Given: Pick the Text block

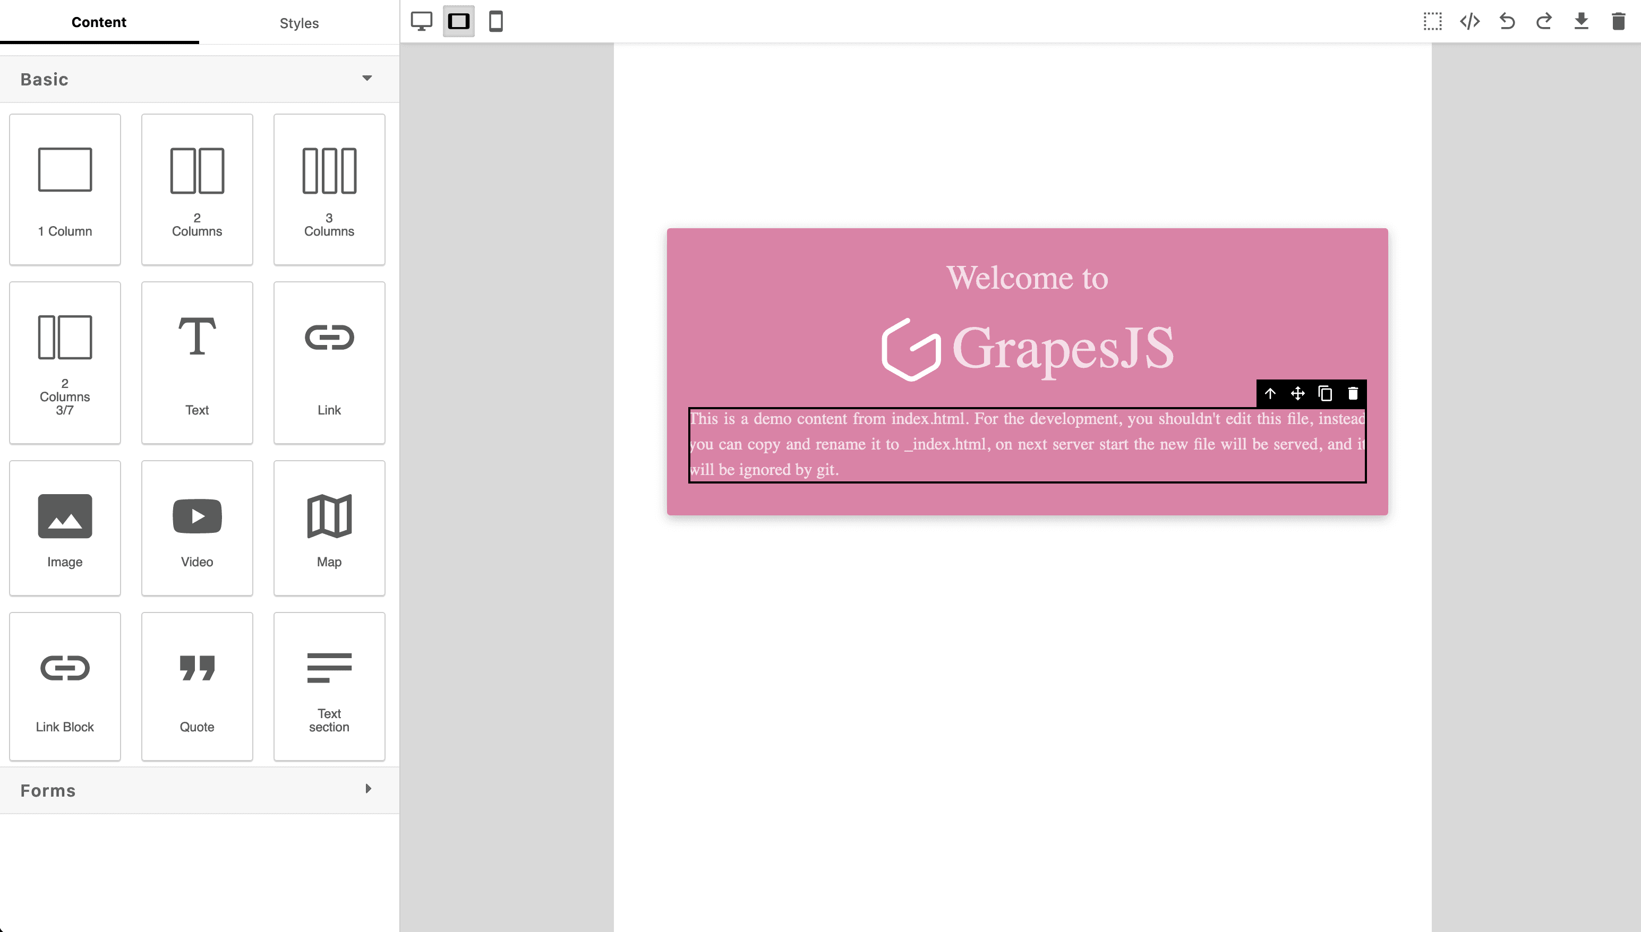Looking at the screenshot, I should (196, 363).
